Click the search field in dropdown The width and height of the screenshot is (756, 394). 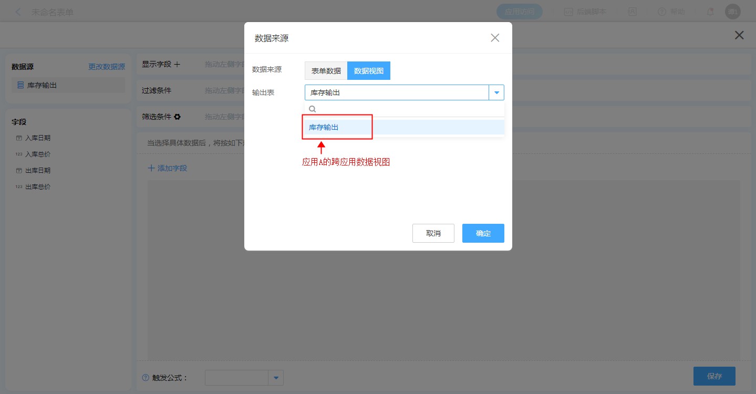407,109
